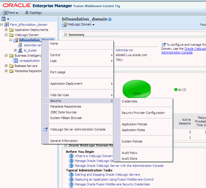Screen dimensions: 206x188
Task: Click the bifoundation_domain tree node icon
Action: (16, 40)
